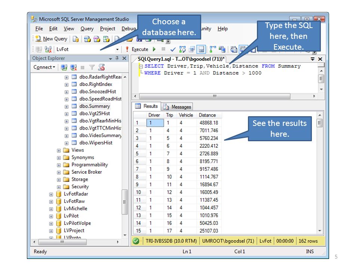Toggle the highlighted IntelliSense Enabled button
This screenshot has height=269, width=359.
pyautogui.click(x=201, y=49)
